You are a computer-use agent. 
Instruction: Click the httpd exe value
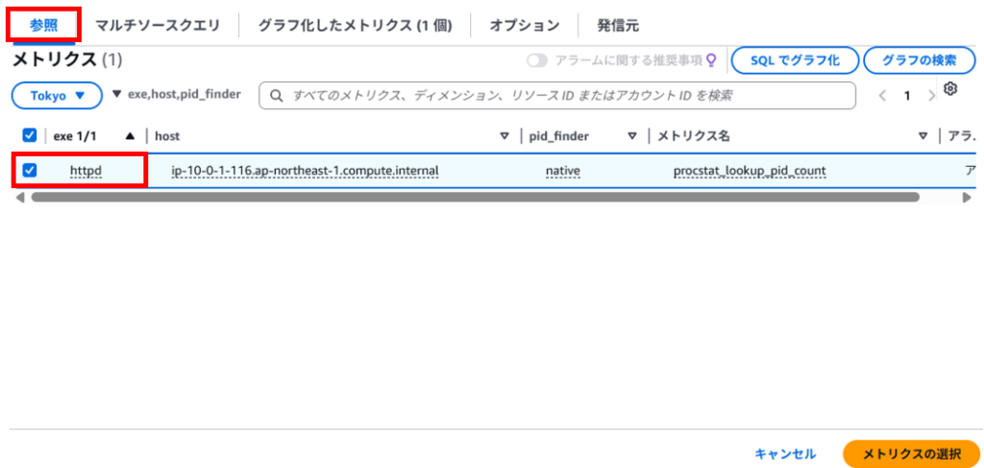click(x=86, y=171)
